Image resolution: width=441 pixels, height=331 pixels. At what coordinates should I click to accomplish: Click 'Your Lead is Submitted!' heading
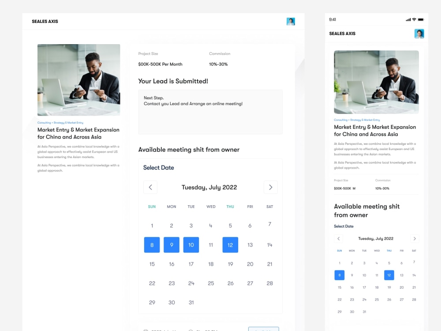[x=173, y=81]
